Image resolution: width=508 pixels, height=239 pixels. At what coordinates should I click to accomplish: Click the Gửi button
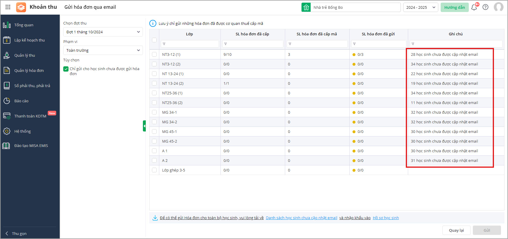pyautogui.click(x=487, y=230)
